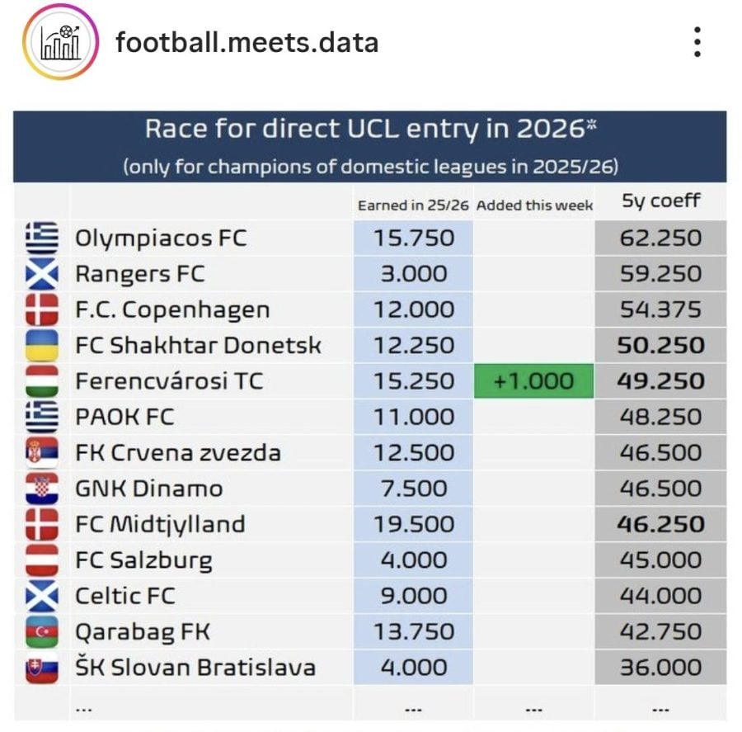Click the FC Midtjylland team name

pos(160,524)
